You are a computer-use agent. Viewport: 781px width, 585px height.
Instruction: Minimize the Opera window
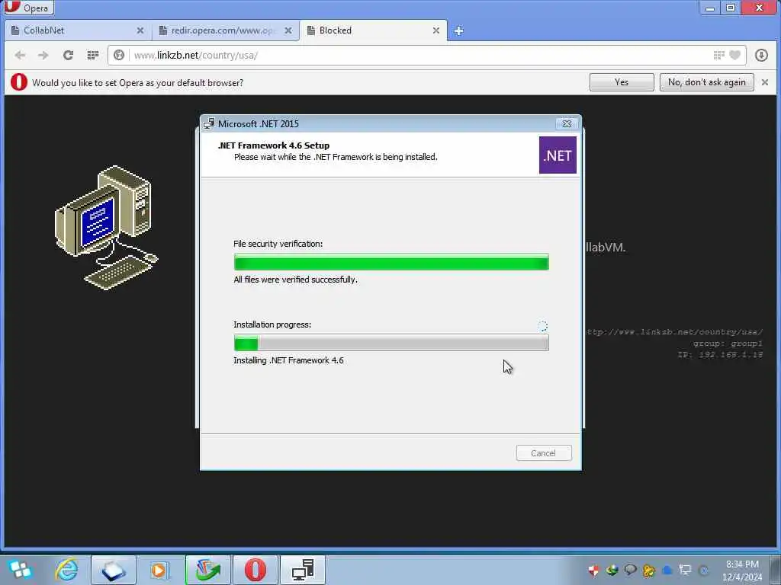point(710,8)
